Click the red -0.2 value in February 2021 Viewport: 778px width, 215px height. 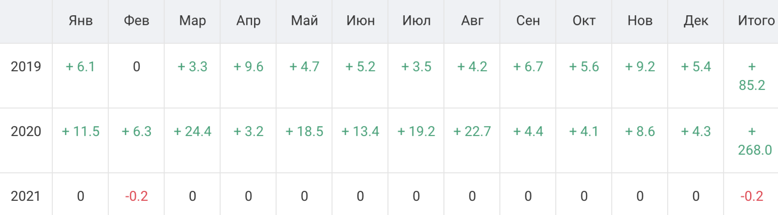click(x=136, y=196)
